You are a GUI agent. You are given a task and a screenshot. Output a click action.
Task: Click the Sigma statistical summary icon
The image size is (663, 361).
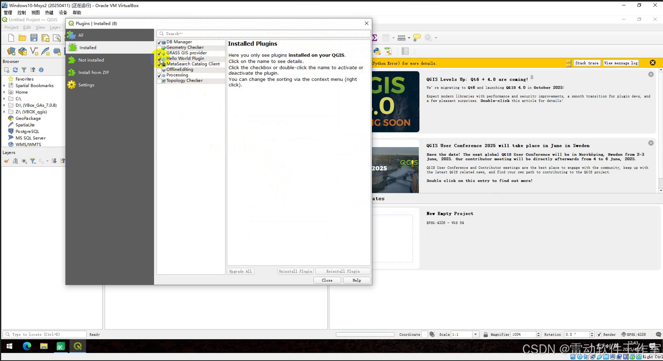pos(375,38)
